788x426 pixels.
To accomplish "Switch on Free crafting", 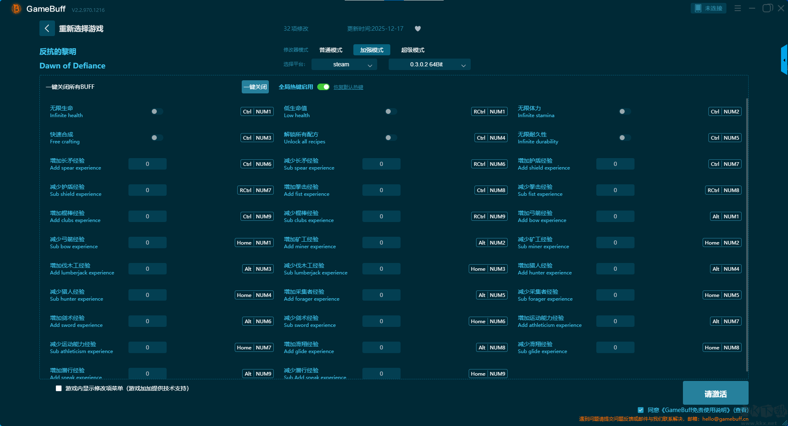I will tap(157, 138).
